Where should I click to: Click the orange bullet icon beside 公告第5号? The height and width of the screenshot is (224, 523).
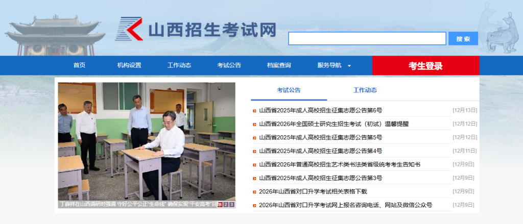pos(254,138)
